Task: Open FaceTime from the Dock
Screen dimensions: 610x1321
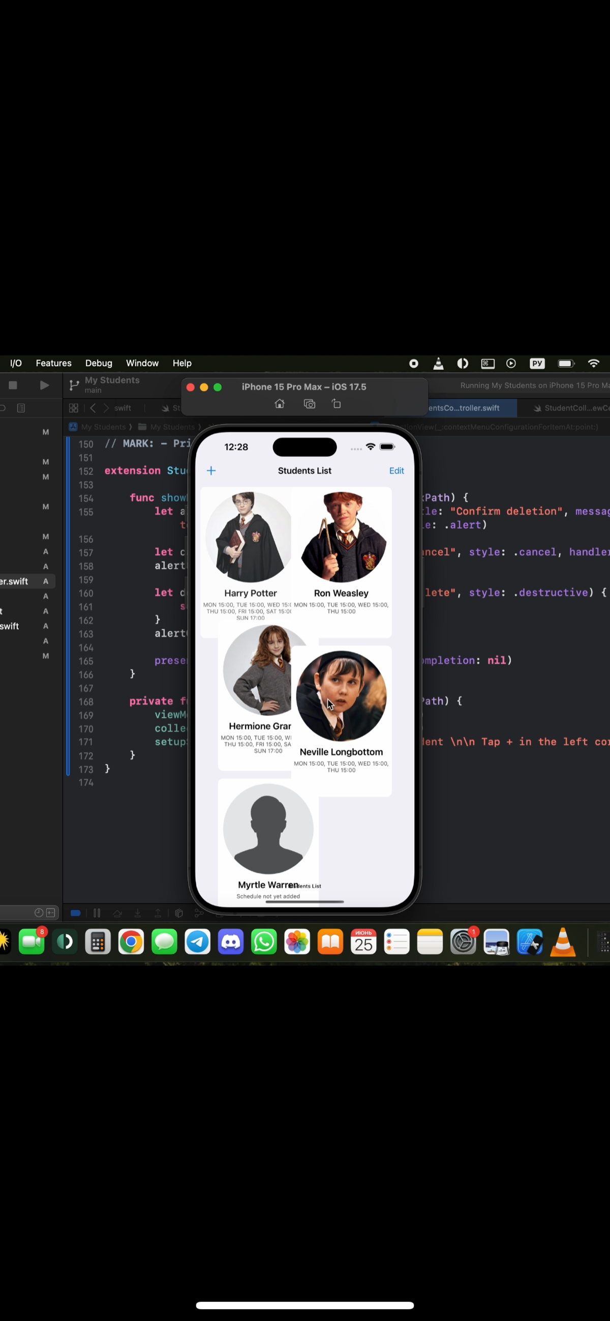Action: (x=32, y=942)
